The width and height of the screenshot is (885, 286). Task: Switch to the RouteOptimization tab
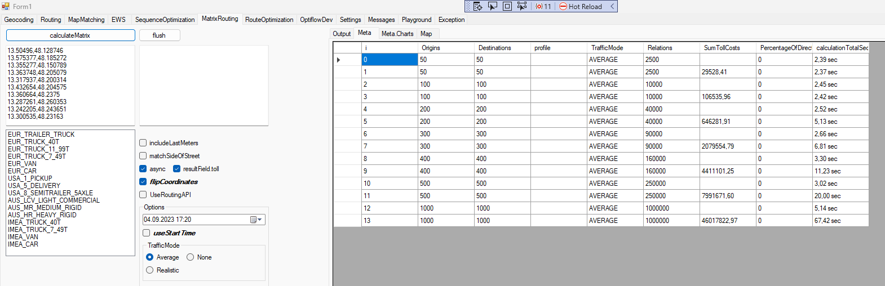coord(269,20)
